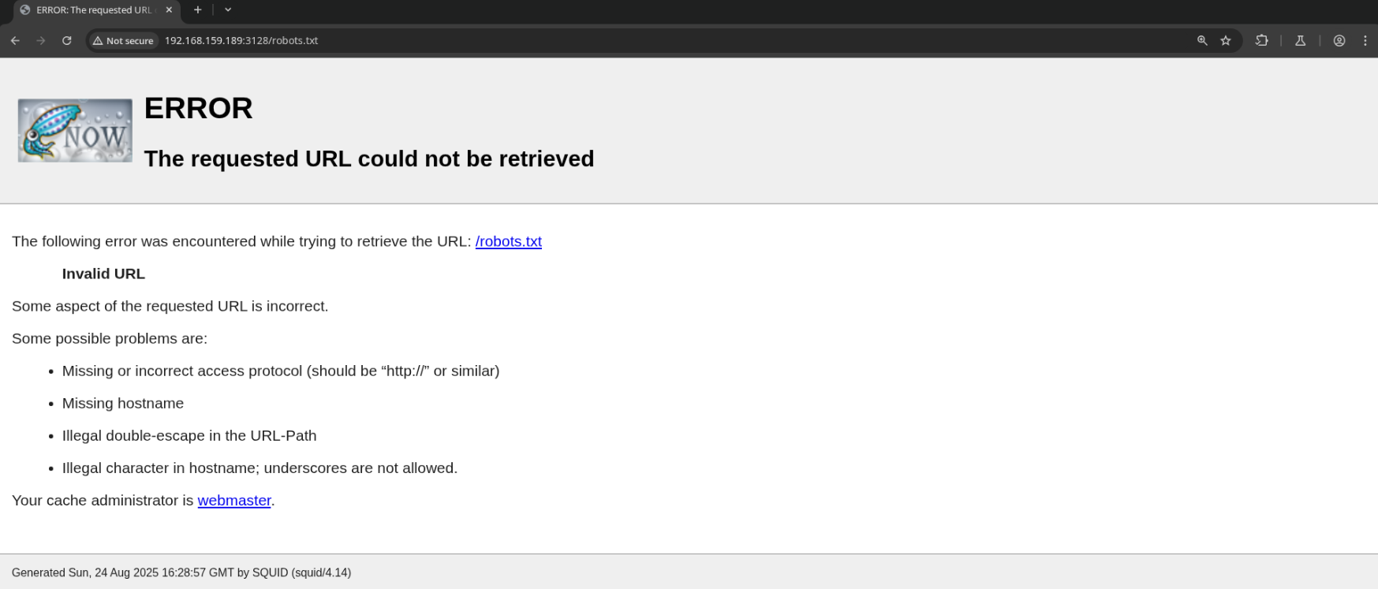The image size is (1378, 589).
Task: Click the Invalid URL error text
Action: (x=103, y=274)
